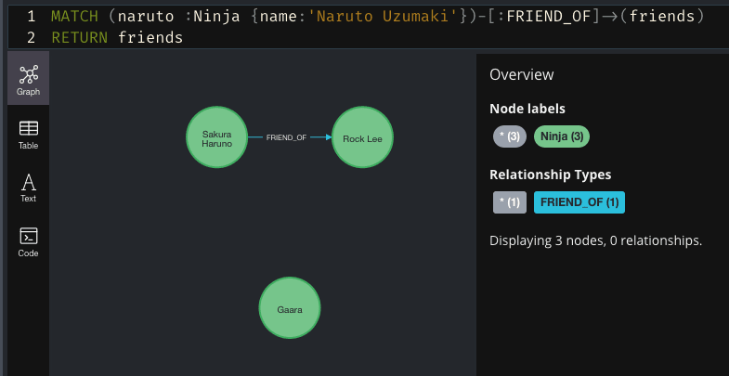This screenshot has width=729, height=376.
Task: Click the Overview panel heading
Action: [x=522, y=74]
